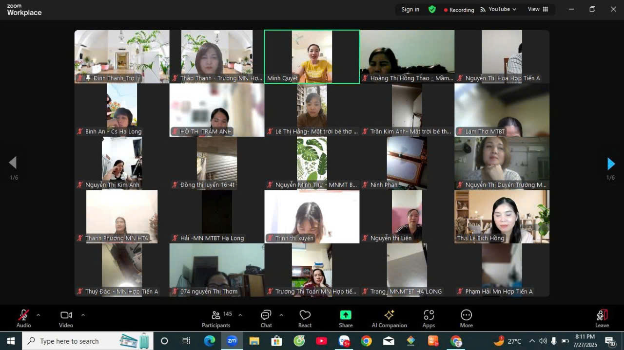624x350 pixels.
Task: Open the More options menu
Action: (x=466, y=318)
